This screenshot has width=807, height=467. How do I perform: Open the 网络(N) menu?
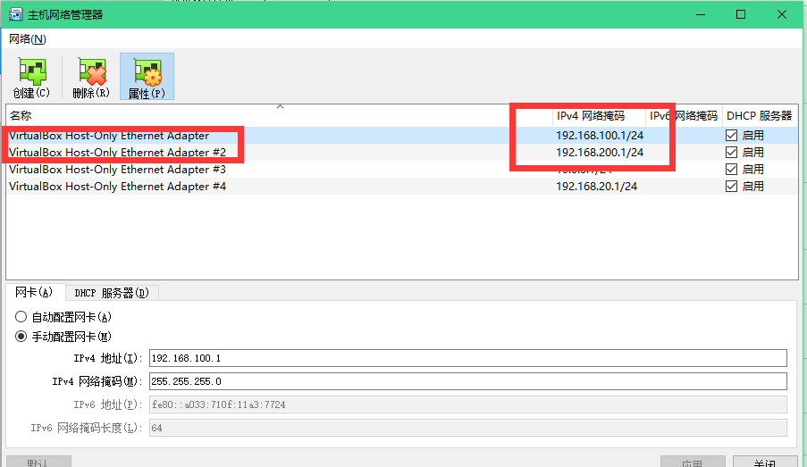point(28,39)
